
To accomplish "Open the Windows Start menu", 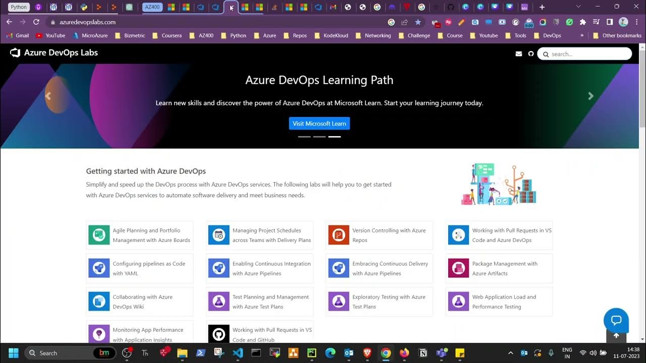I will (14, 353).
